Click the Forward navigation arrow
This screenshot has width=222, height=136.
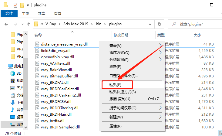(15, 24)
